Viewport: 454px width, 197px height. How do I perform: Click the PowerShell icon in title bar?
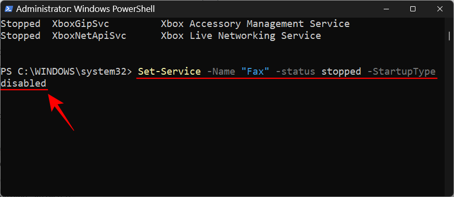[x=8, y=9]
